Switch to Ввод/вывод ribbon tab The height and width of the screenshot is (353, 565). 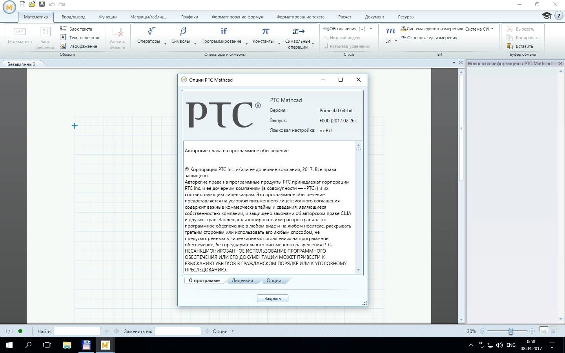tap(73, 17)
